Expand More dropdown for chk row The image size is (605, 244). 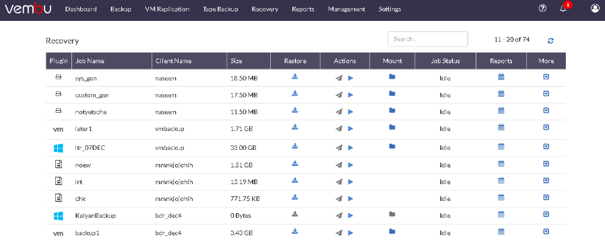(x=546, y=198)
